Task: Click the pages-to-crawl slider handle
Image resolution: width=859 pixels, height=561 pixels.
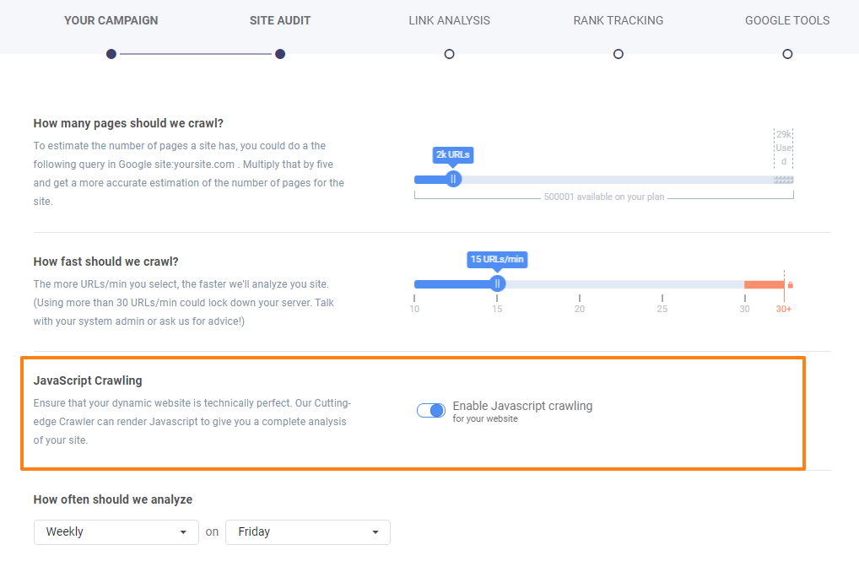Action: (453, 179)
